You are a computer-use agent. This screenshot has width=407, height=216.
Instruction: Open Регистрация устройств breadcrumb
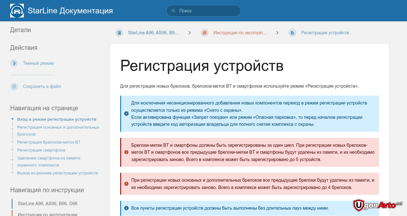click(325, 33)
